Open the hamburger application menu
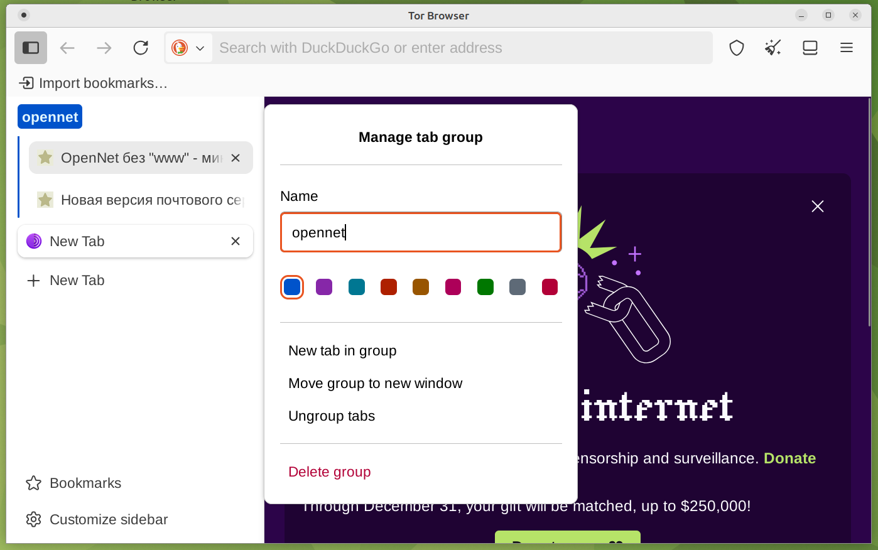 [846, 48]
